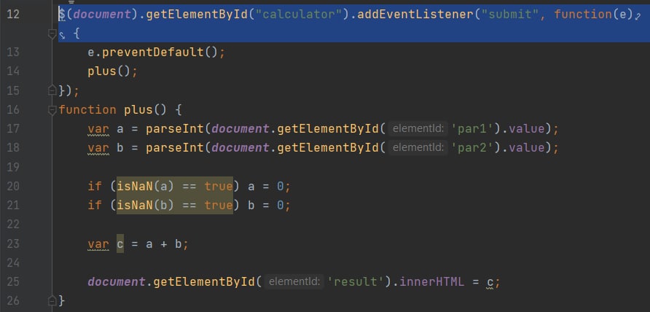This screenshot has height=312, width=650.
Task: Click the 'result' string literal
Action: pyautogui.click(x=356, y=282)
